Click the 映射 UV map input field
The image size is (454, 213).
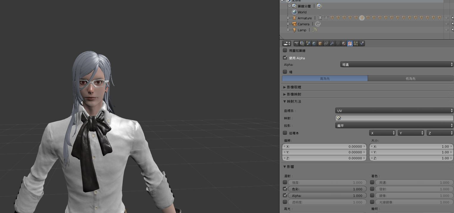(394, 118)
